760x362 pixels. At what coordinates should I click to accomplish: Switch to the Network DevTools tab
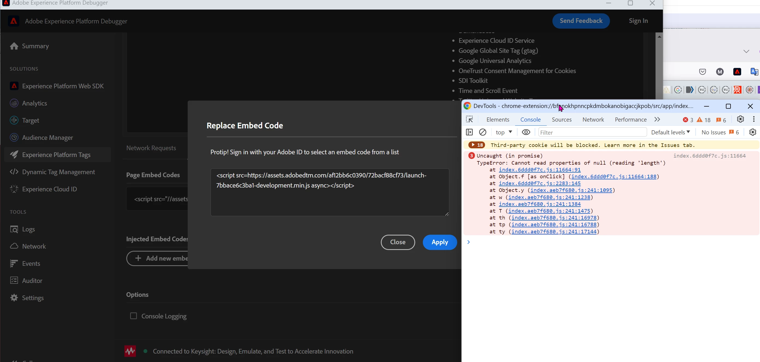(x=593, y=119)
